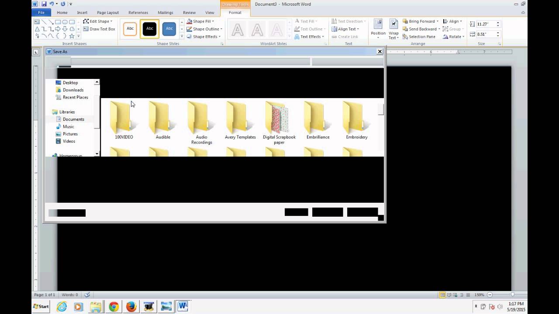Open the Rotate dropdown

[x=453, y=37]
